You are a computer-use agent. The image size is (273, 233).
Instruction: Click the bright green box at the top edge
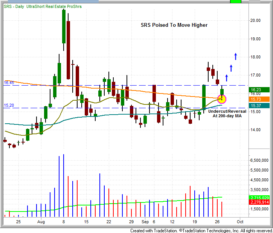tap(236, 2)
